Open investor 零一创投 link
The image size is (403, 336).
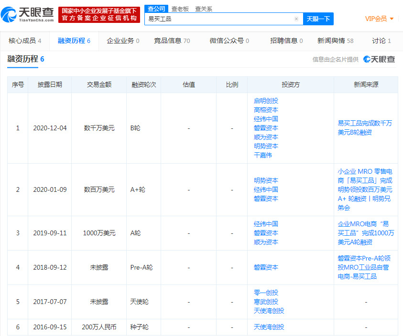(x=266, y=293)
